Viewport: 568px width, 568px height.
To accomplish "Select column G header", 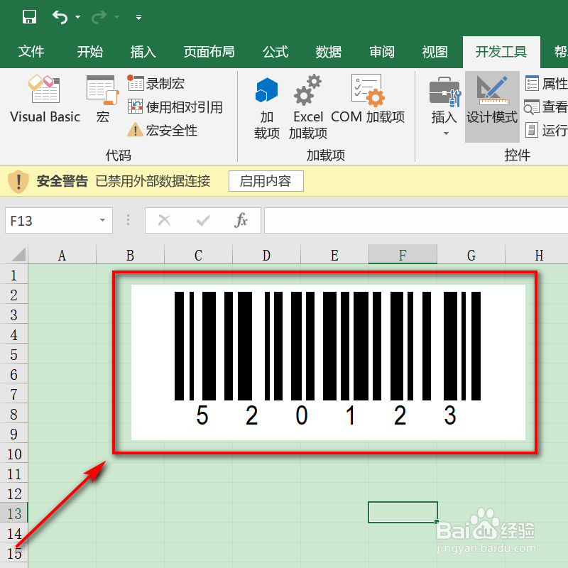I will tap(471, 255).
